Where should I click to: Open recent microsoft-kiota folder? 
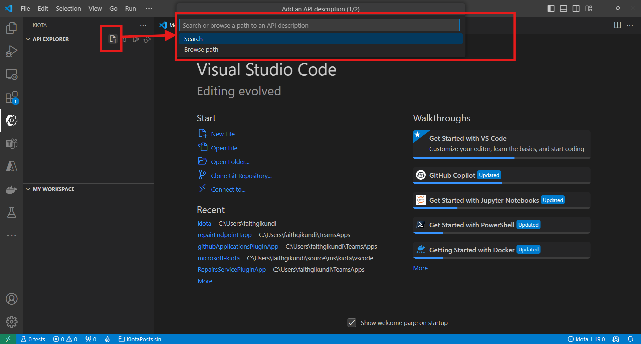pos(218,258)
